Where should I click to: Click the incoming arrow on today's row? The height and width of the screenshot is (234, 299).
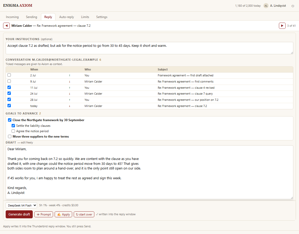click(x=69, y=106)
